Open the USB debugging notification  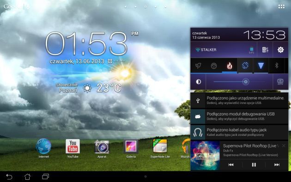239,116
